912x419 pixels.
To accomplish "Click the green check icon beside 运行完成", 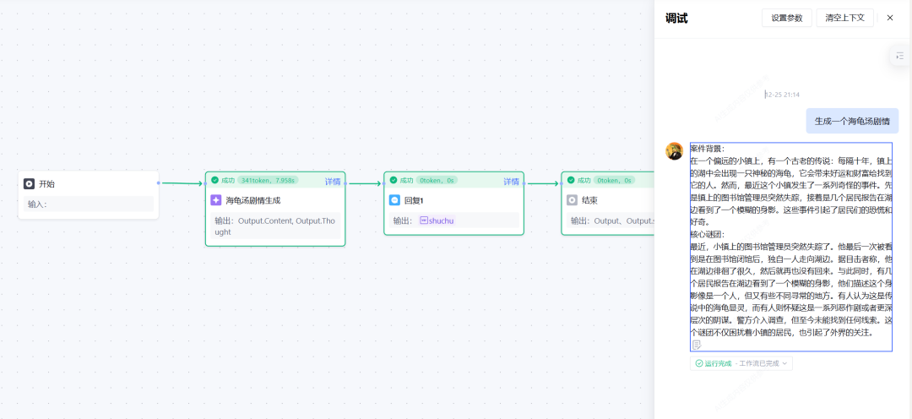I will click(x=698, y=363).
